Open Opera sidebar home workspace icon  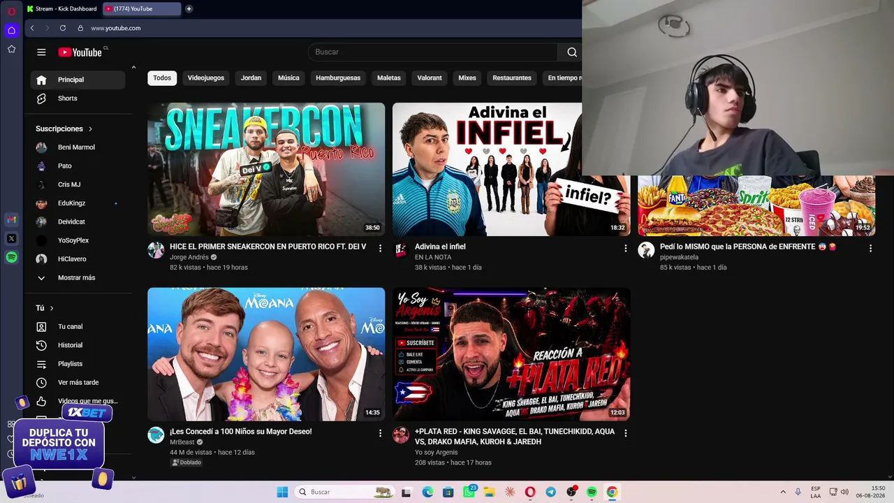click(11, 30)
